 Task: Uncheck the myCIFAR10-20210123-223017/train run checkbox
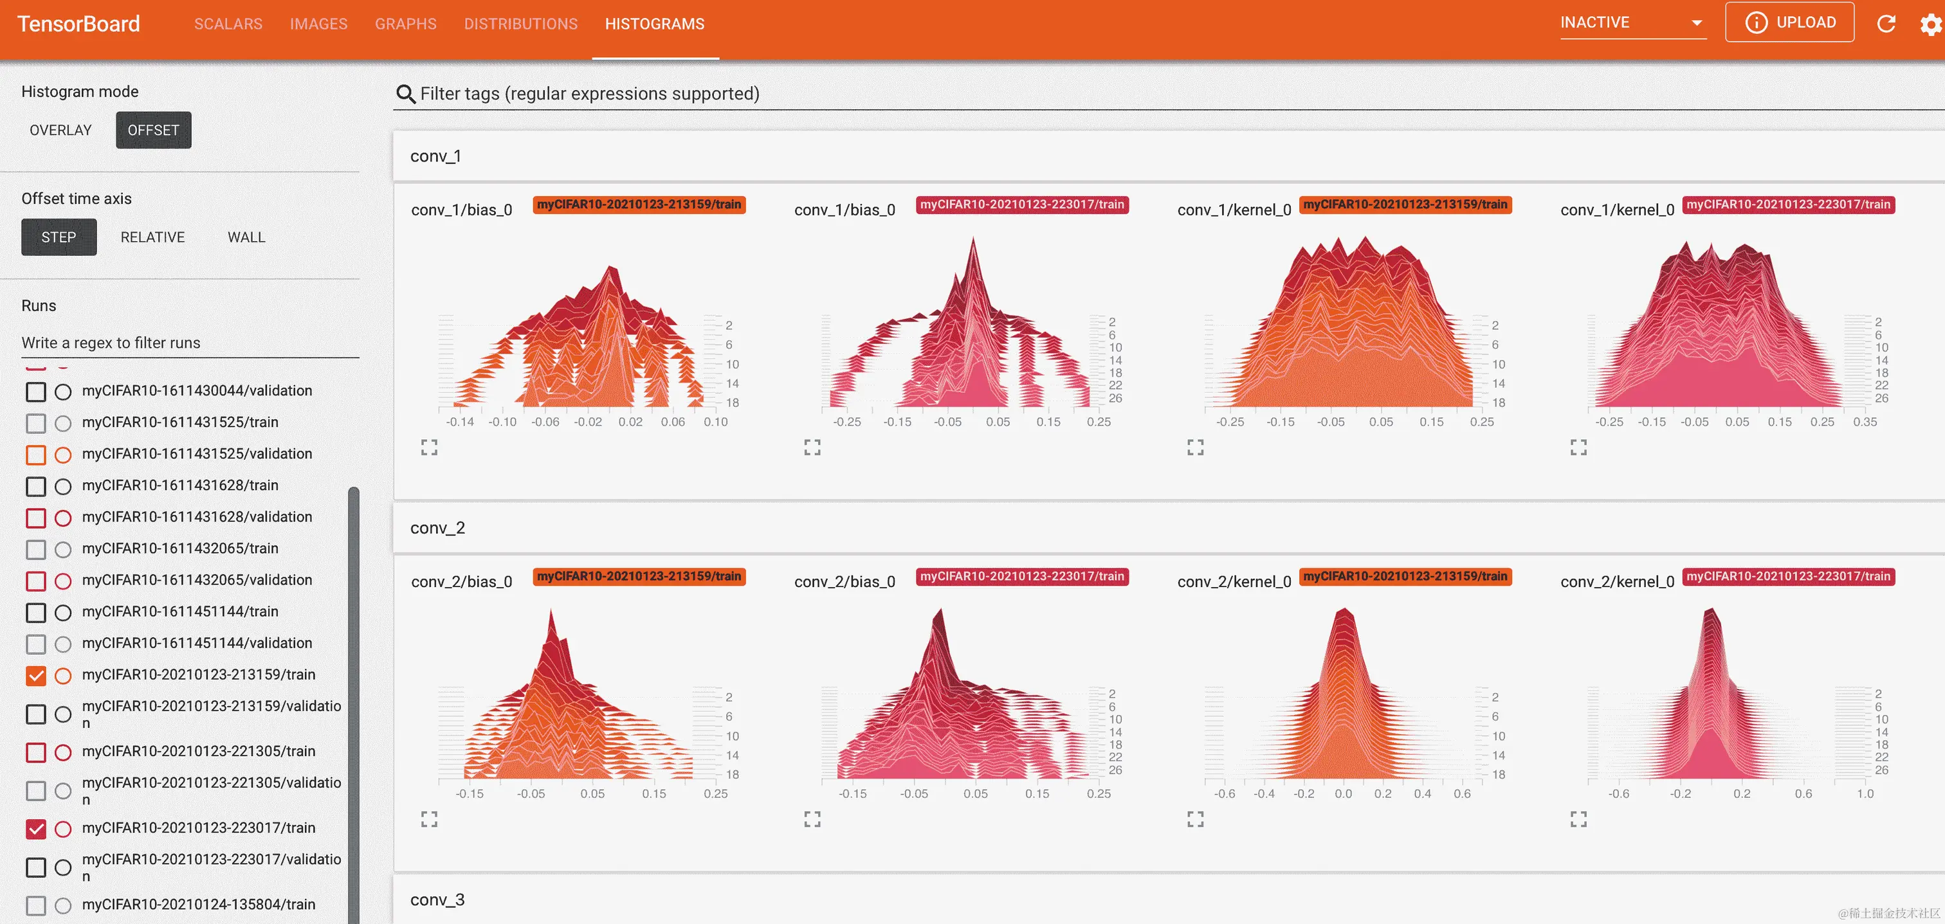click(35, 829)
